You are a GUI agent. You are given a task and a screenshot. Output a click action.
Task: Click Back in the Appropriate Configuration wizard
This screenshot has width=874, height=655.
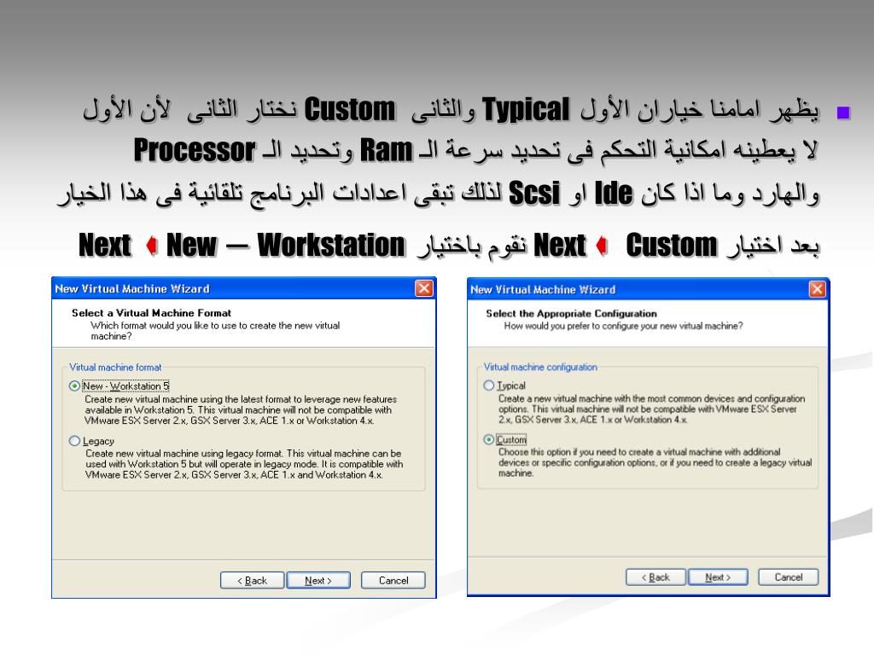[655, 577]
